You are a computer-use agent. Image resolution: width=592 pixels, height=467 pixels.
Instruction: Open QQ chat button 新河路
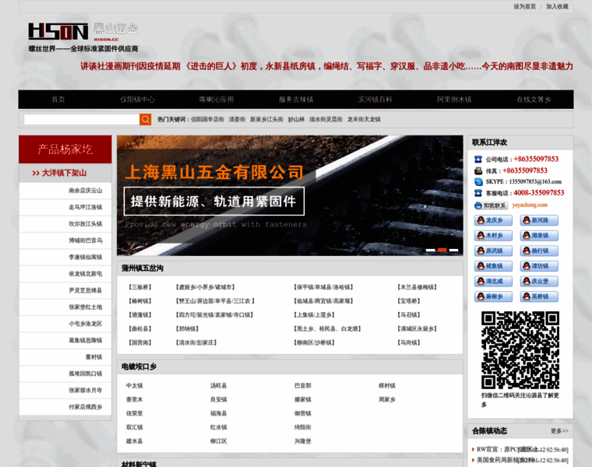[539, 220]
